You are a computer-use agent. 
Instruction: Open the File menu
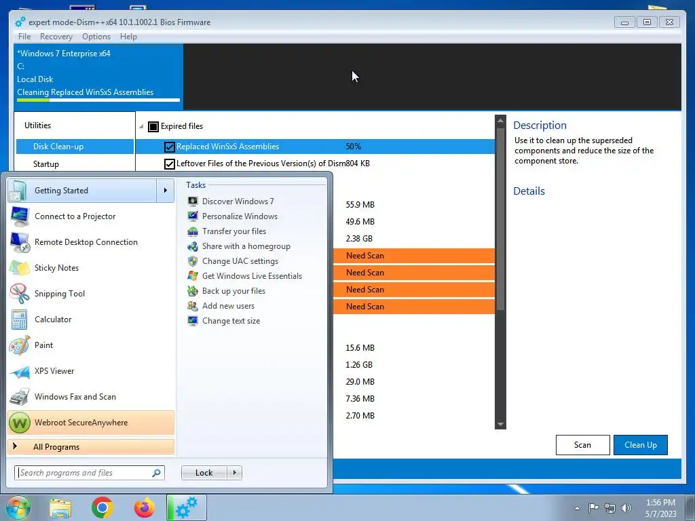point(24,37)
